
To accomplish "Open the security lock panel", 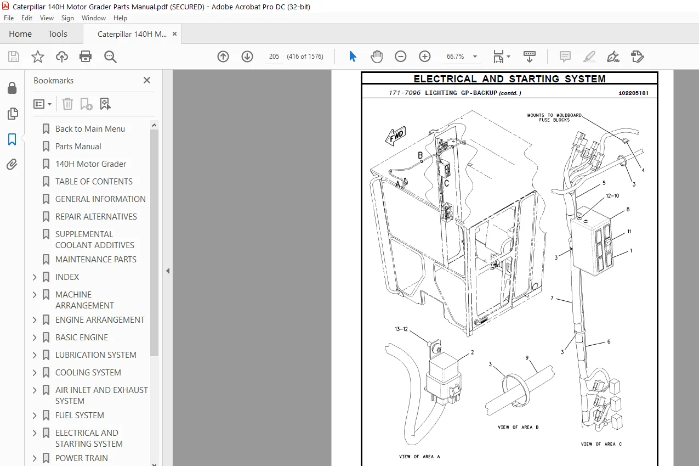I will pos(12,88).
